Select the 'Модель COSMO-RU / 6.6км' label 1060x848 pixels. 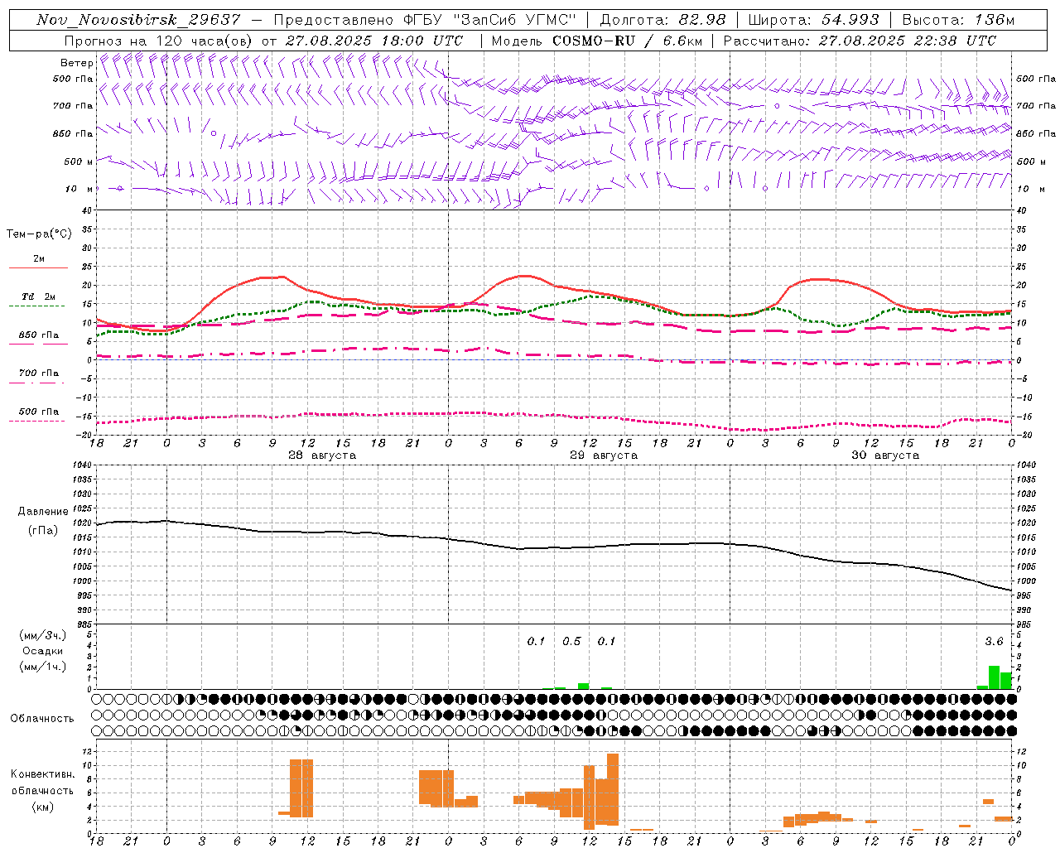pyautogui.click(x=596, y=41)
